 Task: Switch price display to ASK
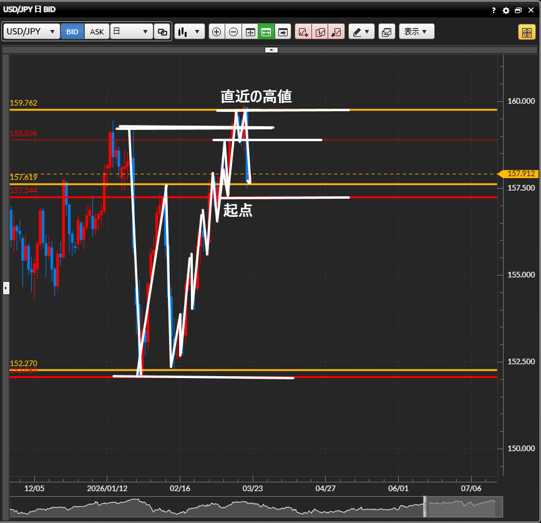tap(97, 32)
